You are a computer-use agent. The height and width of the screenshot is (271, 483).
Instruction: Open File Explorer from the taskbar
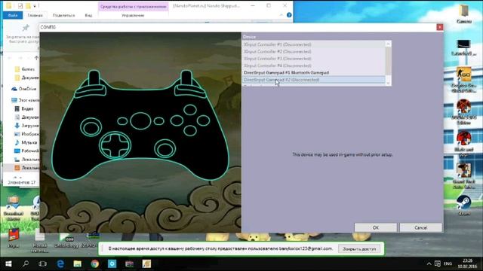point(77,263)
